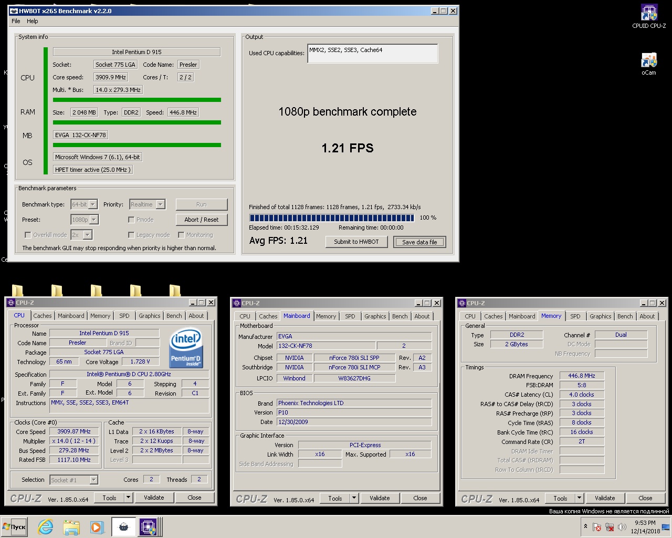Click the Used CPU capabilities text box
Image resolution: width=672 pixels, height=538 pixels.
click(x=372, y=54)
